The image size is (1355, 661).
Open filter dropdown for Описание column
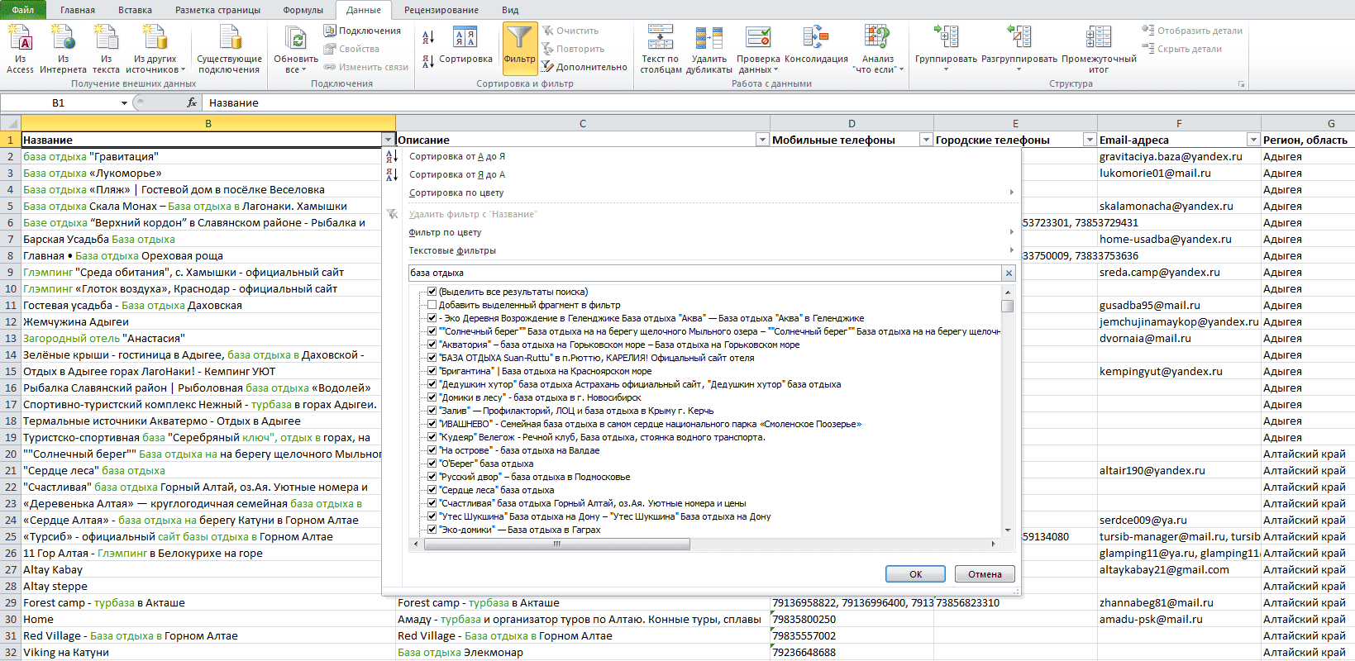[762, 140]
